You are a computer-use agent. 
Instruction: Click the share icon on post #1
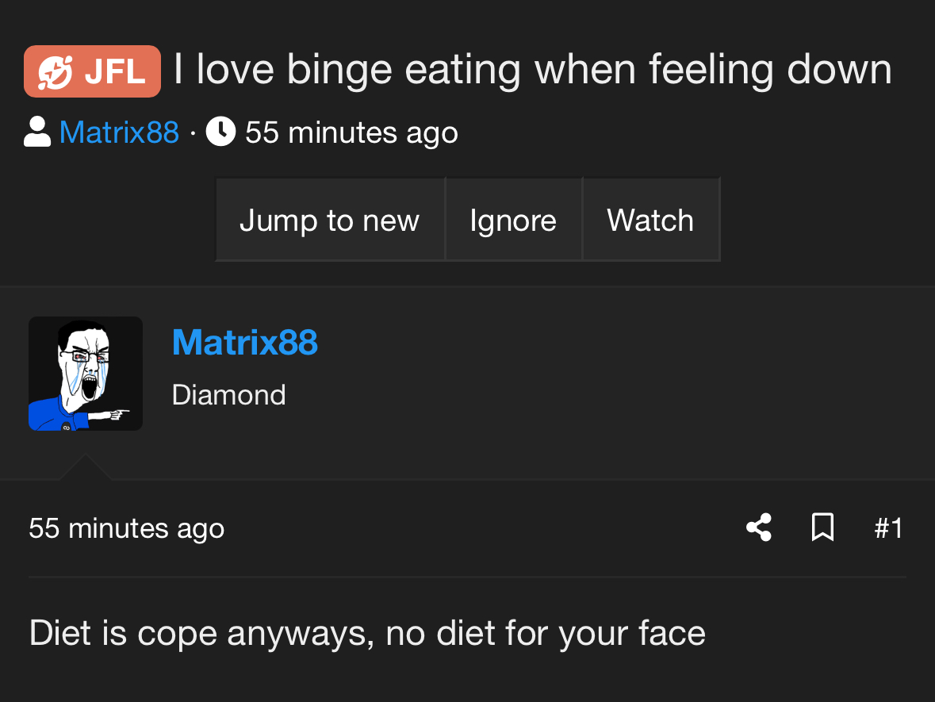(759, 527)
